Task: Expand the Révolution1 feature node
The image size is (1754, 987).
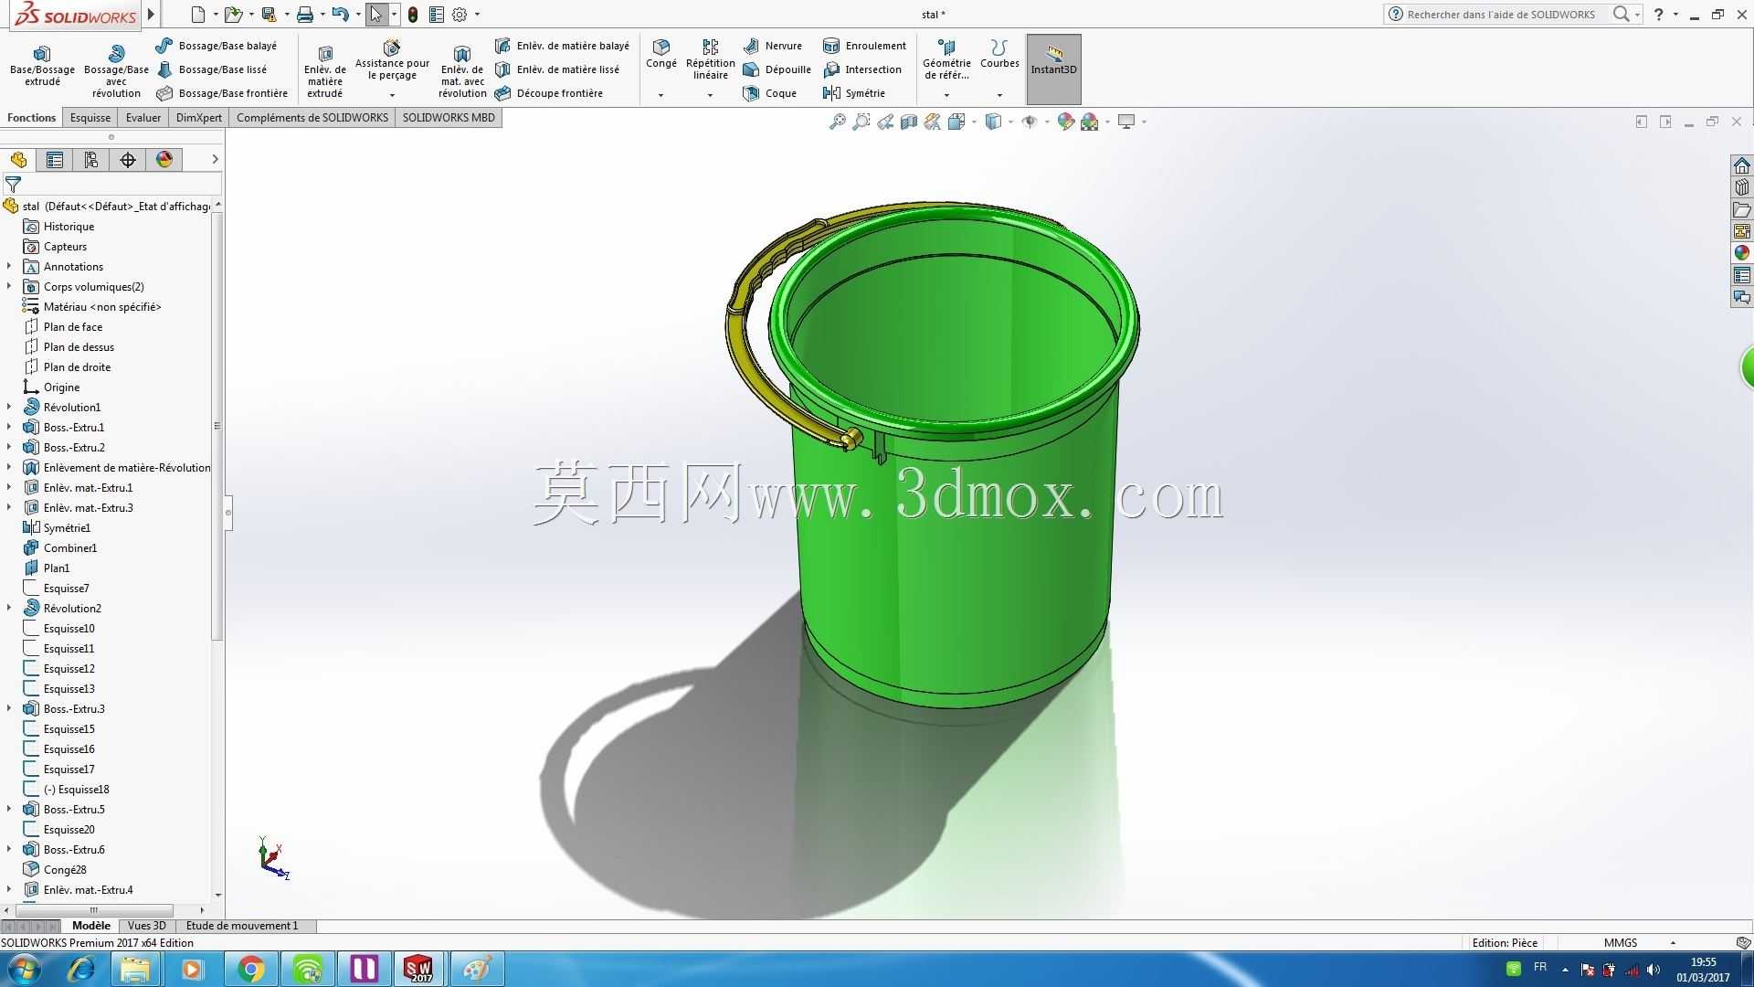Action: click(x=9, y=407)
